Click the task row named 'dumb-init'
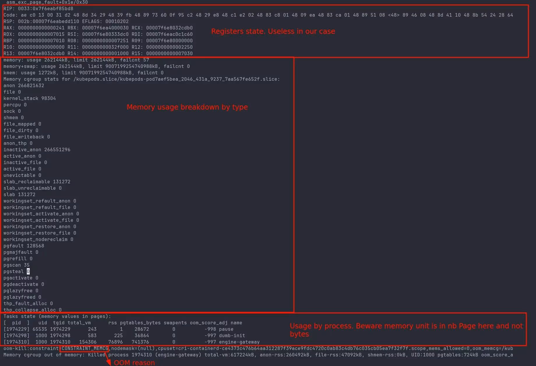 (124, 336)
